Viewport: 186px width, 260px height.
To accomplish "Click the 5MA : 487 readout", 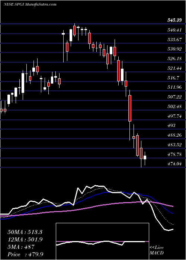I will coord(21,247).
